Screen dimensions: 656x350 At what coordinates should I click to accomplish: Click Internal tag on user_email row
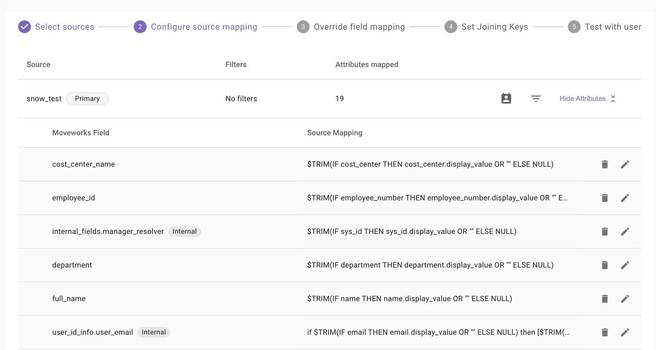pos(154,332)
